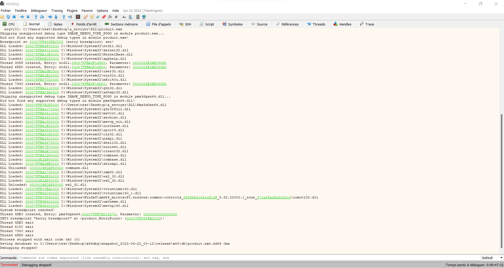The width and height of the screenshot is (504, 268).
Task: Open a file to debug
Action: tap(2, 17)
